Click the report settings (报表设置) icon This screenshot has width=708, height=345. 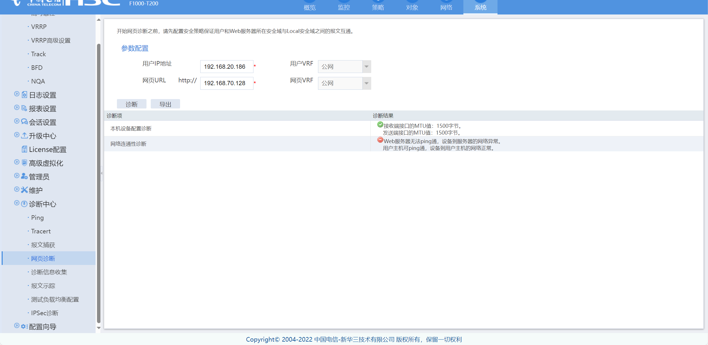pyautogui.click(x=24, y=108)
